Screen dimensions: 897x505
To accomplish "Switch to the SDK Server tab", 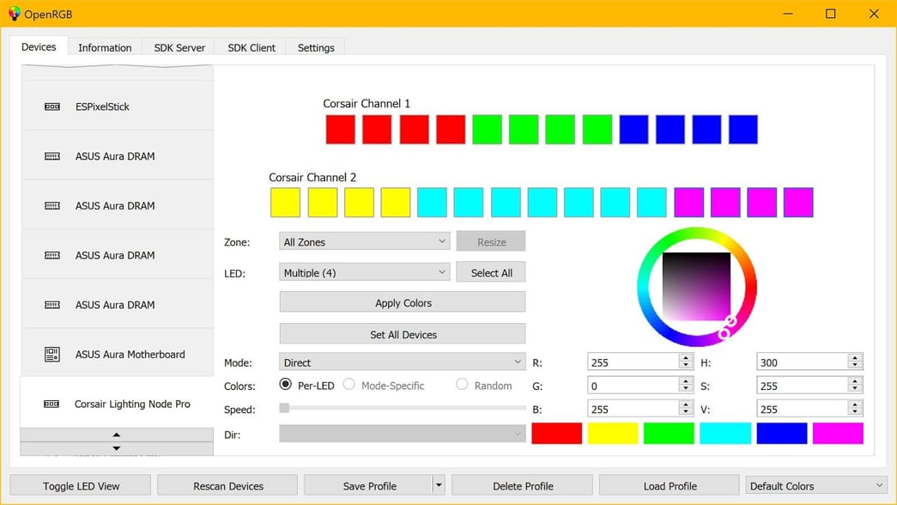I will tap(179, 47).
